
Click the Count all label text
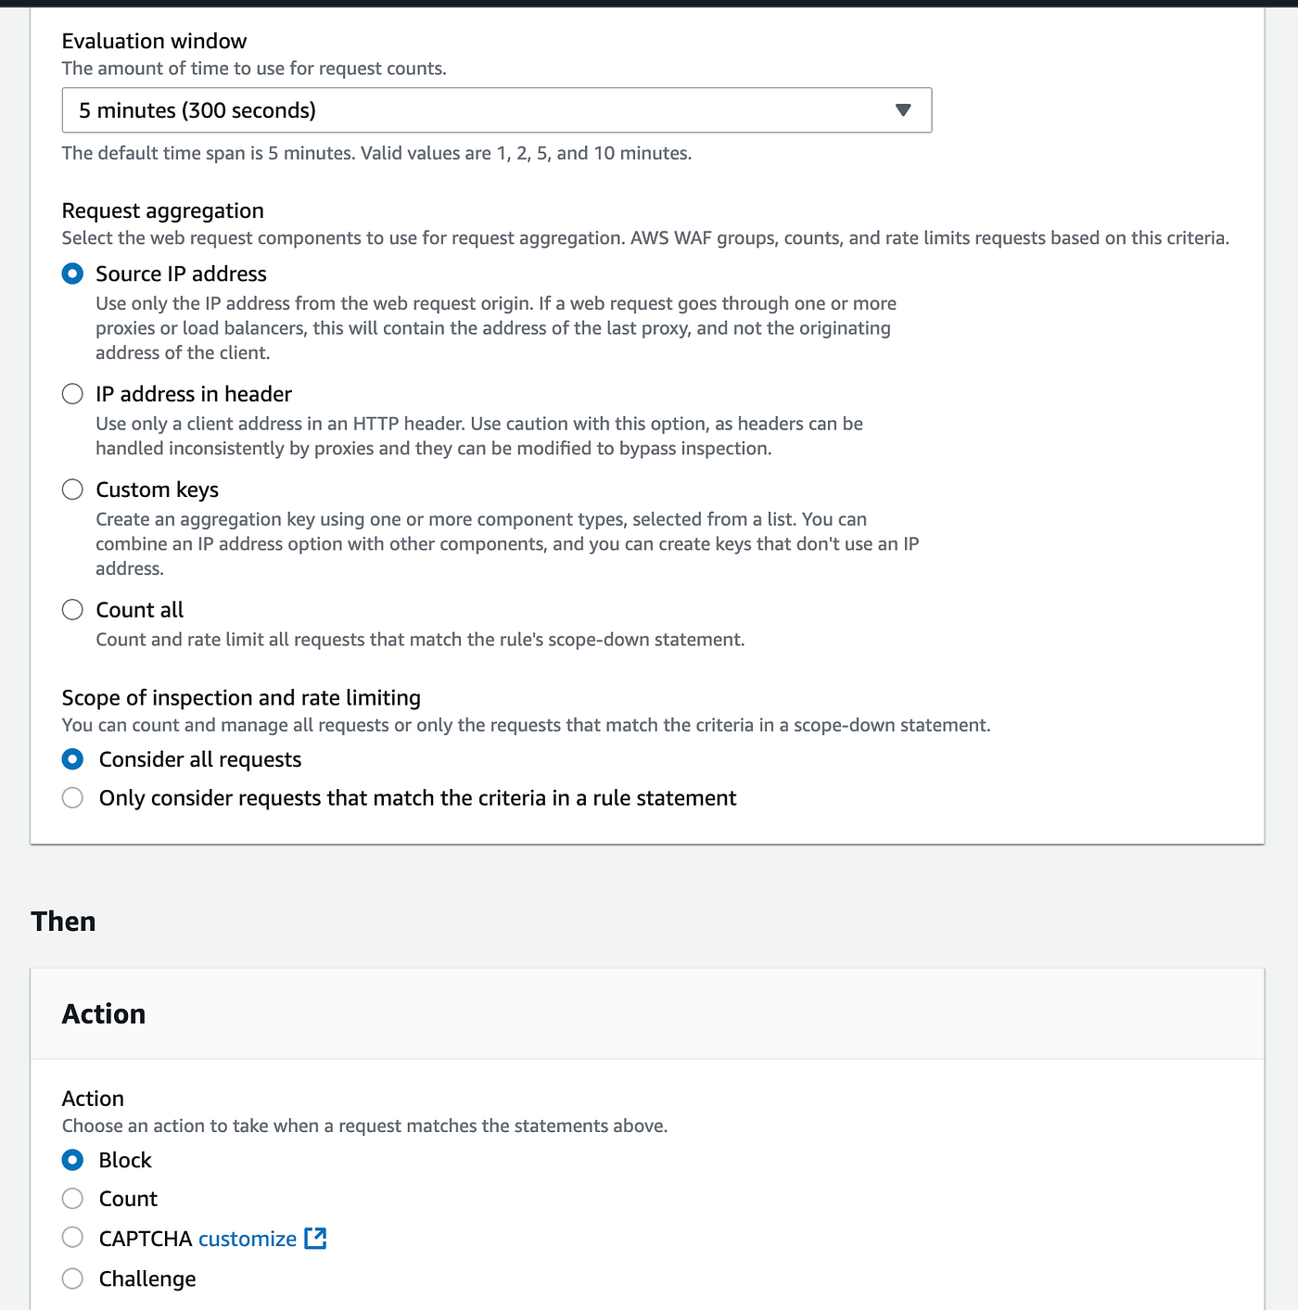click(140, 609)
